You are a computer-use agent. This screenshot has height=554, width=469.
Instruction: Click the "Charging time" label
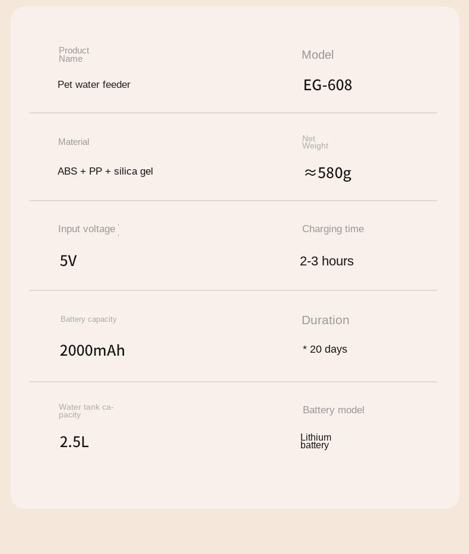coord(333,229)
